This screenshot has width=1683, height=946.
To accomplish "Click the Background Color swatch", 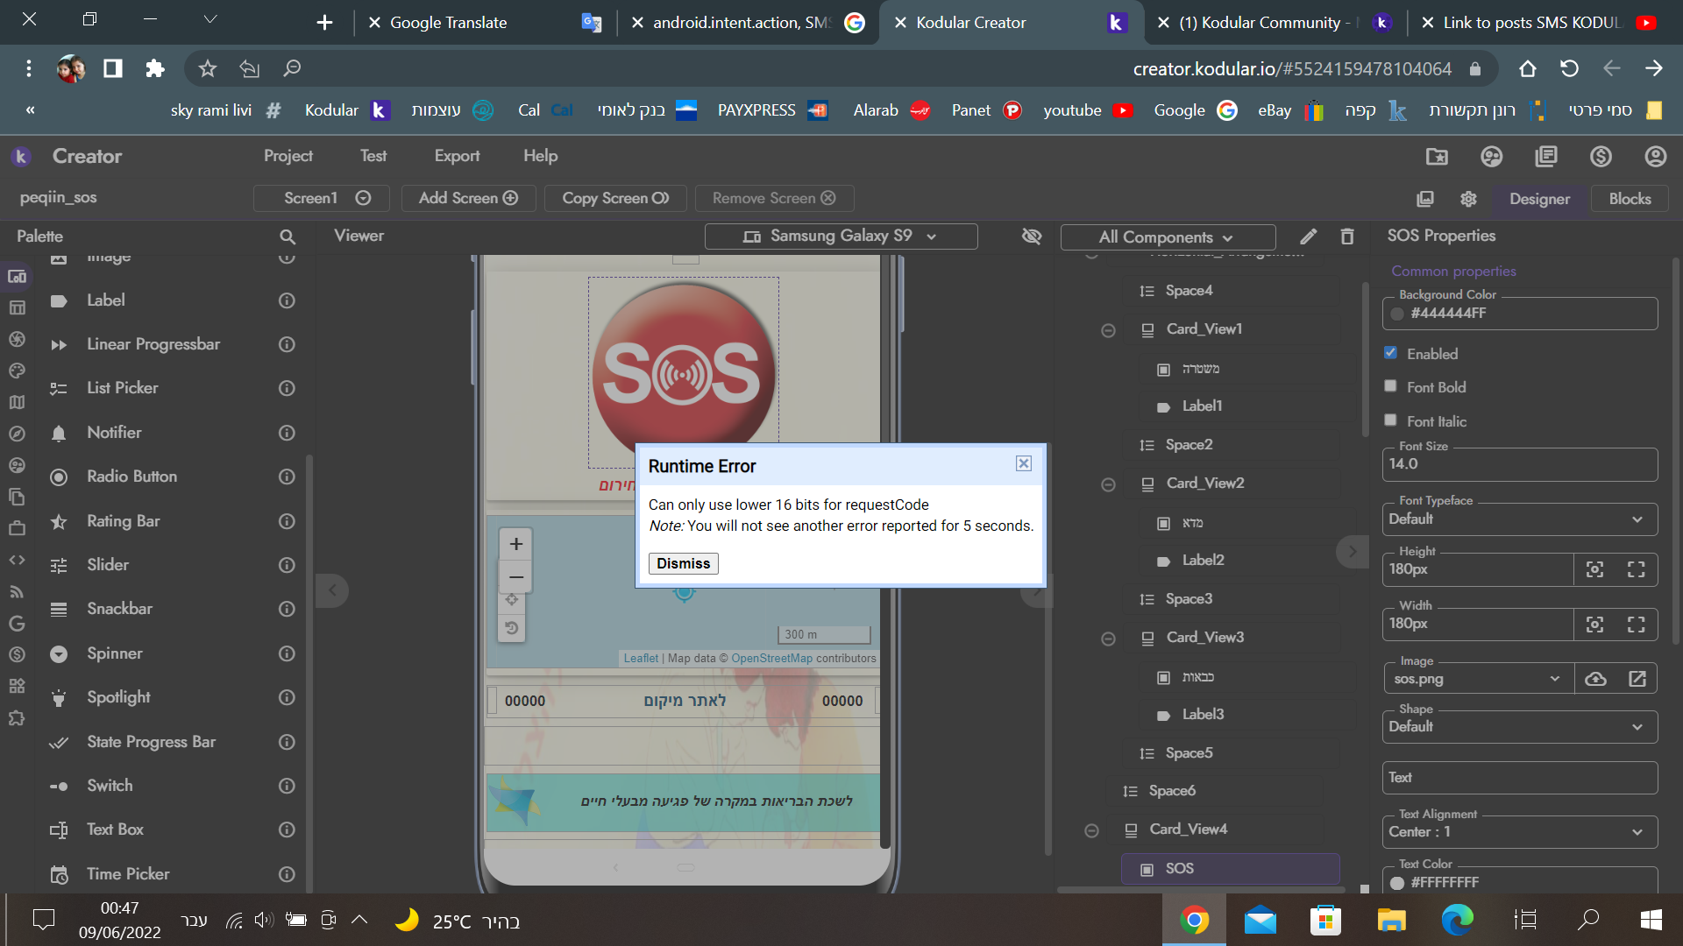I will click(x=1397, y=314).
